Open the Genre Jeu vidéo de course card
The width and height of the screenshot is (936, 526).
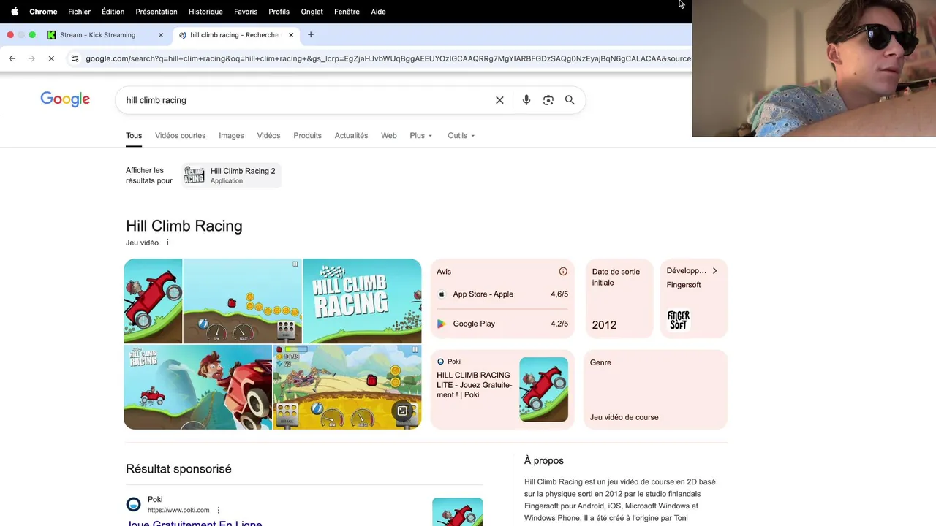pyautogui.click(x=655, y=389)
